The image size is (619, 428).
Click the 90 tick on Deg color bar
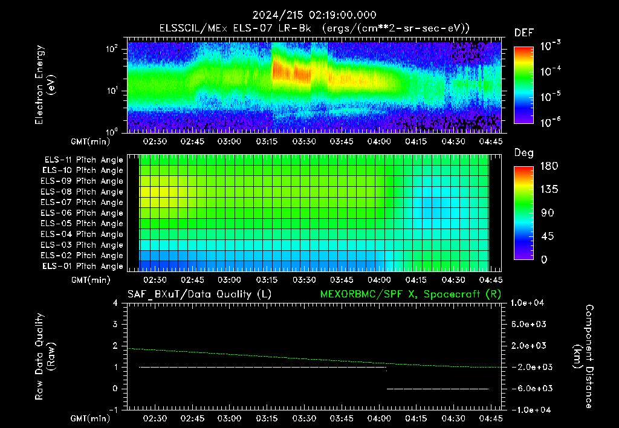[x=547, y=213]
